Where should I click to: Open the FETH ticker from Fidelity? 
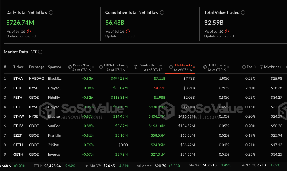(x=18, y=98)
